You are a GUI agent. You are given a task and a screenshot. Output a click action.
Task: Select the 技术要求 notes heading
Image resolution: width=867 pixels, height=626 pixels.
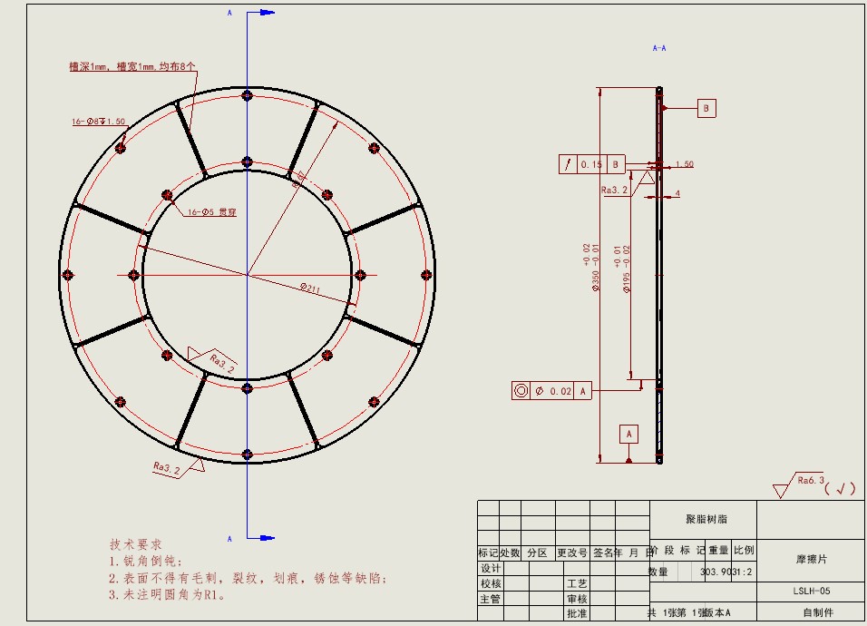tap(135, 545)
